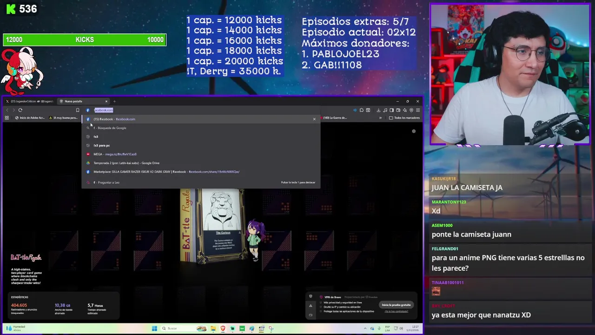Select the VPN shield icon in widget sidebar

311,297
